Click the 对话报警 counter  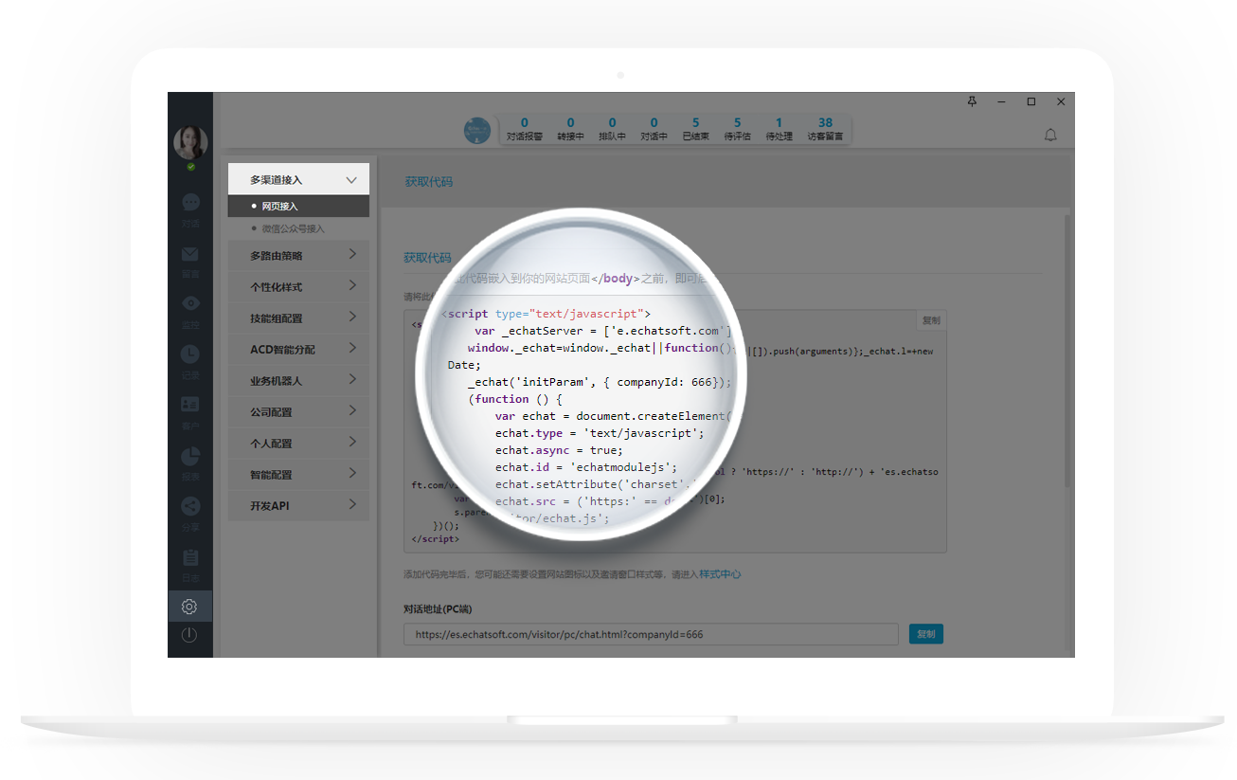point(525,129)
